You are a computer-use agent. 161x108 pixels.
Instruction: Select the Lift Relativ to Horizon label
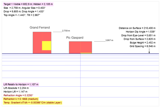21,84
